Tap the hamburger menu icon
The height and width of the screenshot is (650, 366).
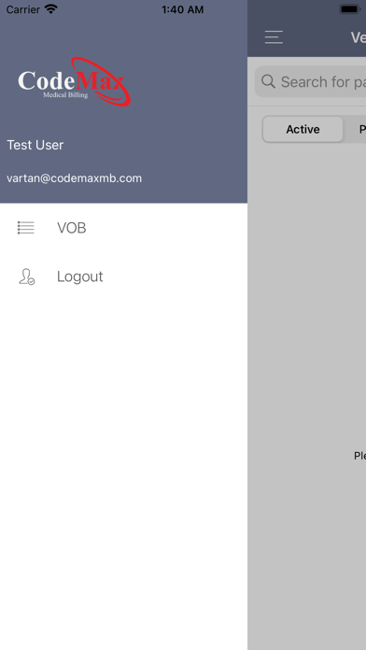[x=274, y=37]
